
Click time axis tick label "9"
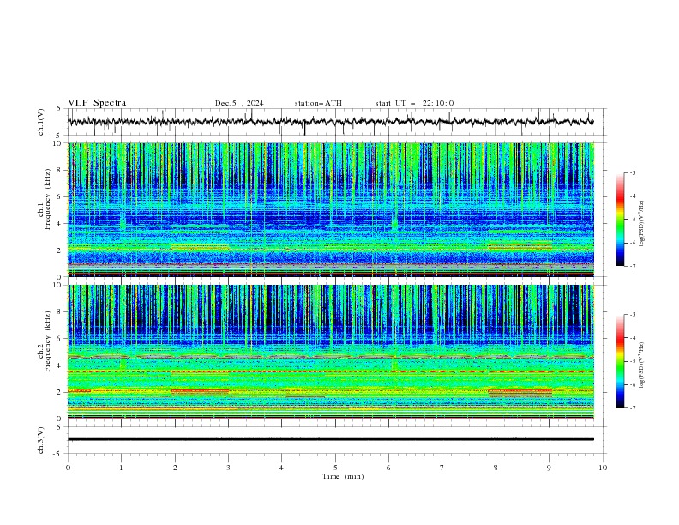(x=549, y=468)
